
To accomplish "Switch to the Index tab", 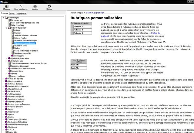I will pyautogui.click(x=12, y=14).
